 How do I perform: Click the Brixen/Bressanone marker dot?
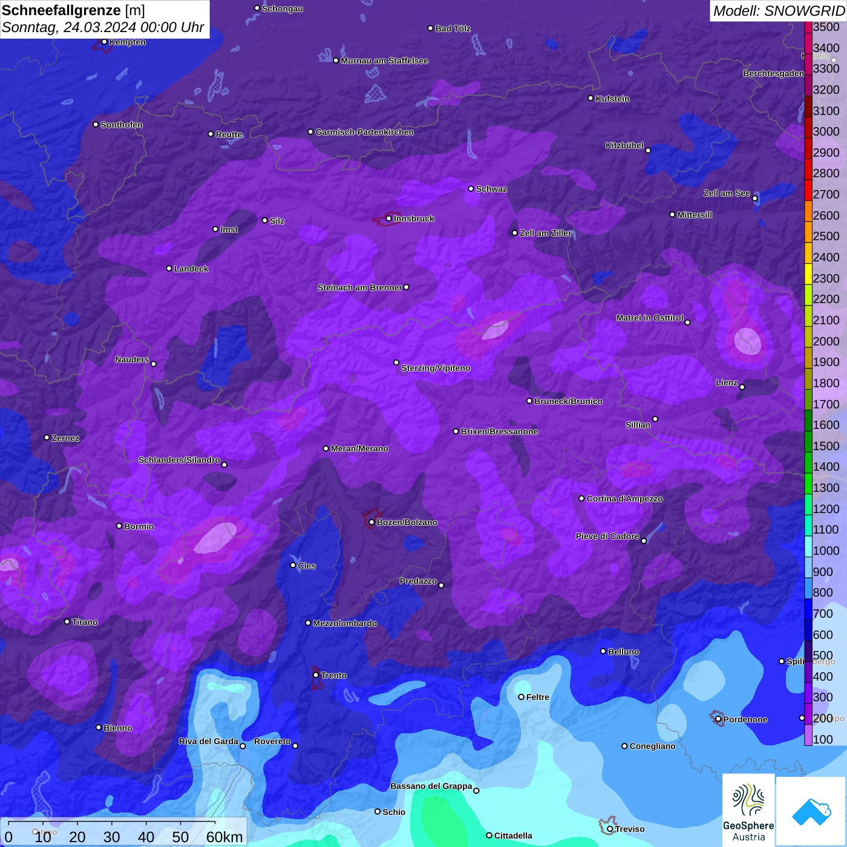(456, 431)
